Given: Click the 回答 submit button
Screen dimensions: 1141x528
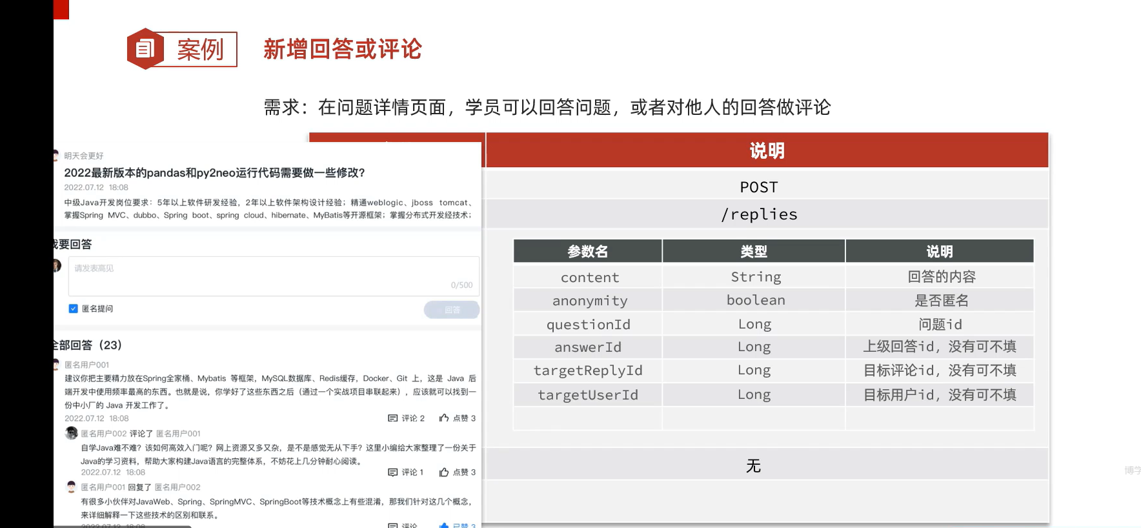Looking at the screenshot, I should pyautogui.click(x=452, y=310).
